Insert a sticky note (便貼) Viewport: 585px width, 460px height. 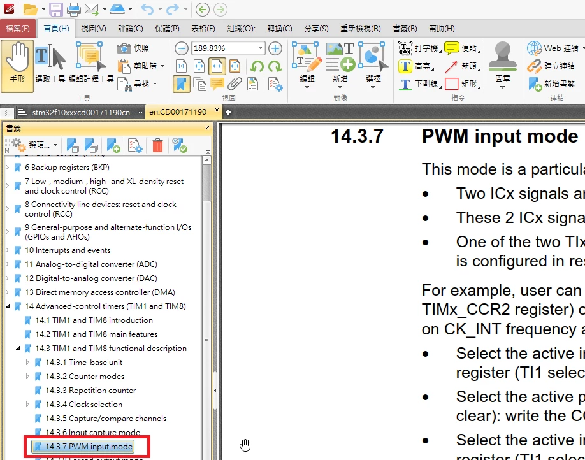462,48
